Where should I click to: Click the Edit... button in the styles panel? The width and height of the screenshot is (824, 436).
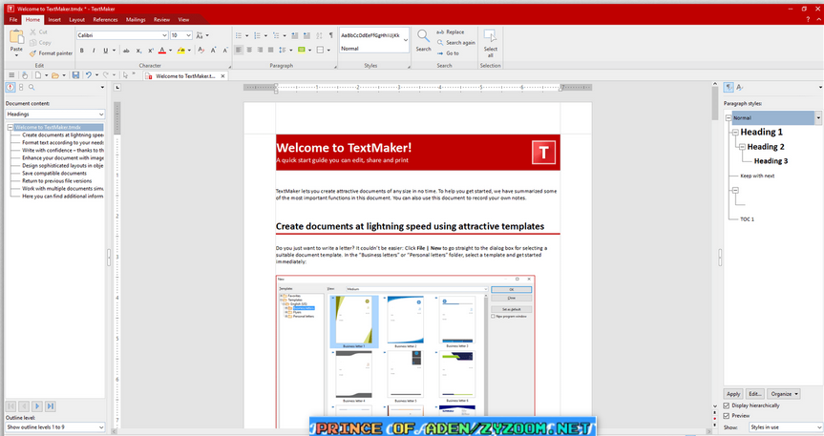(755, 394)
